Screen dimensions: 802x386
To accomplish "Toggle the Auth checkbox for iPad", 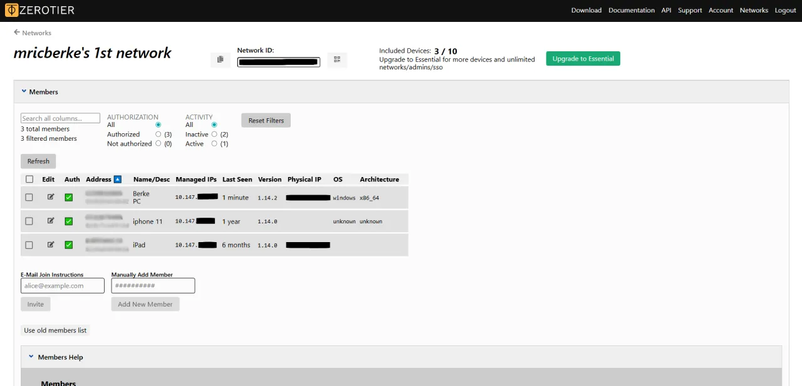I will [x=69, y=245].
